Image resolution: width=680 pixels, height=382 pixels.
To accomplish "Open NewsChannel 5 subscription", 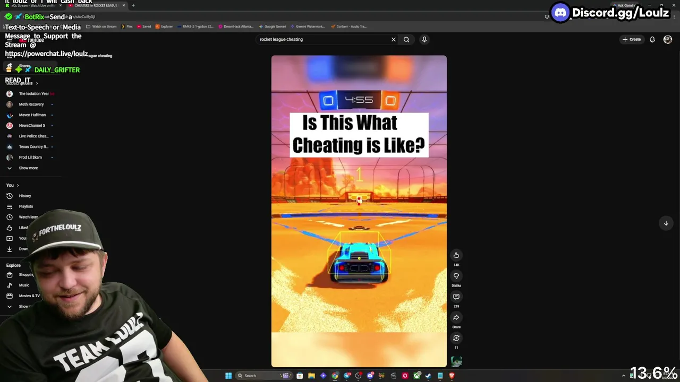I will pos(31,125).
